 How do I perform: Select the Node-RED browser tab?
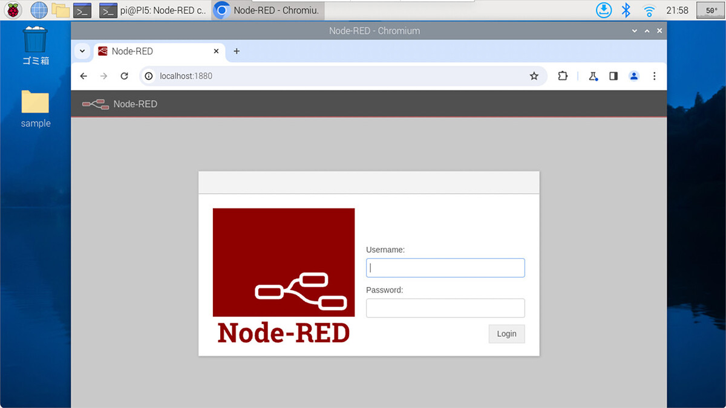(x=159, y=51)
